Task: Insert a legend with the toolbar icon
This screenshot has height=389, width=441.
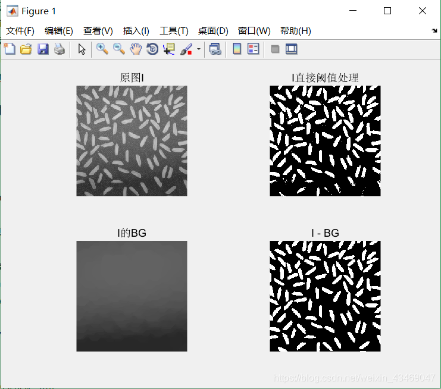Action: point(254,49)
